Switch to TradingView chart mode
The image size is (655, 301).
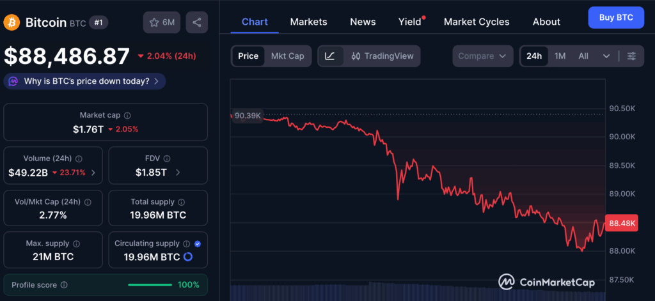coord(383,56)
